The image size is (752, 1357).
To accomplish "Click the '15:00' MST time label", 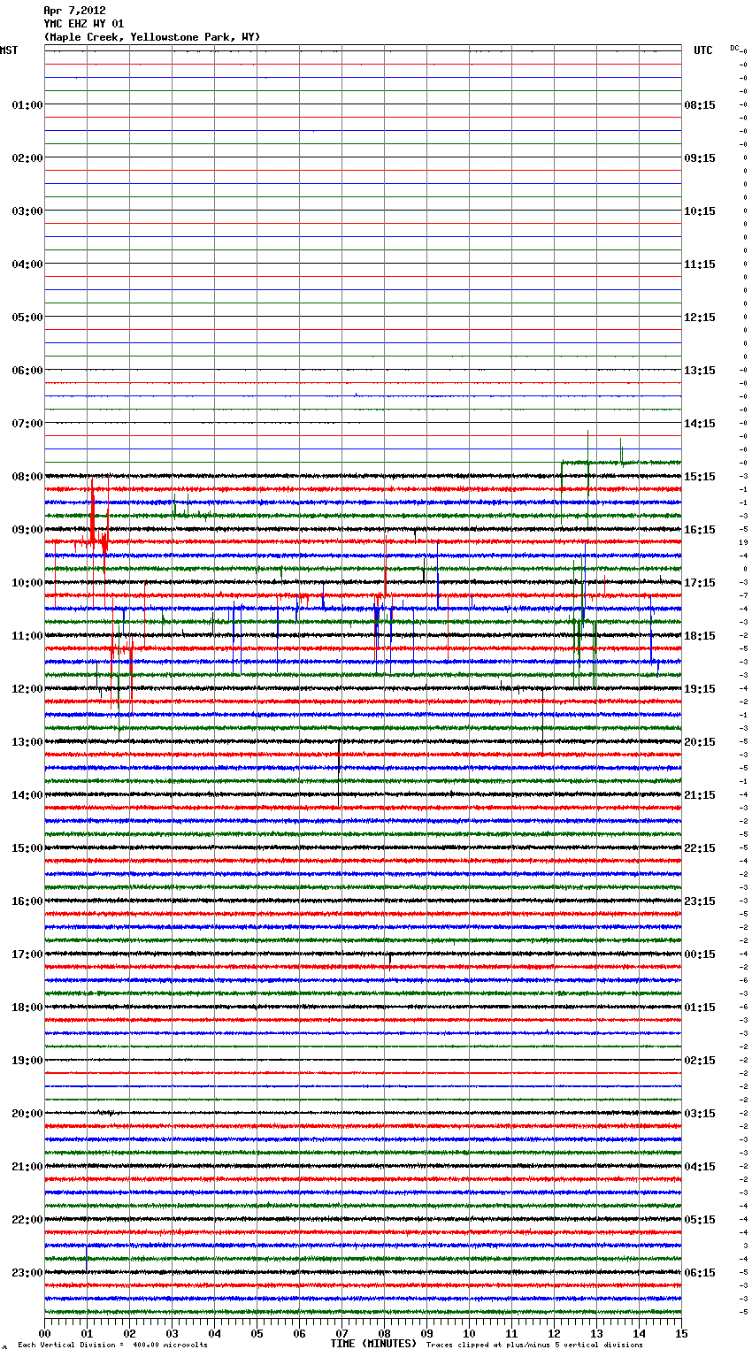I will [x=27, y=848].
